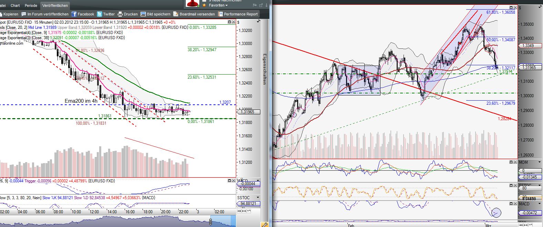Screen dimensions: 543x227
Task: Click Fibonacci label 0,00% - 1,31861
Action: click(201, 122)
